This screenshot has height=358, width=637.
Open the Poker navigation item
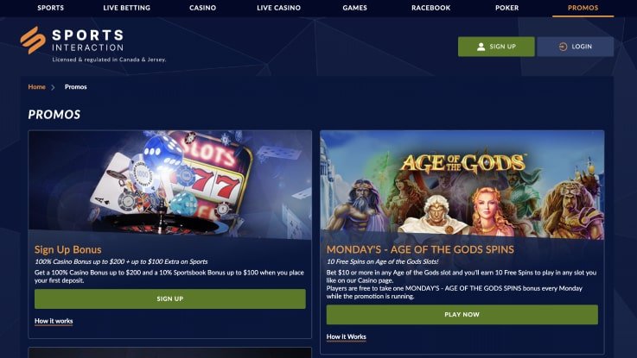pos(507,8)
